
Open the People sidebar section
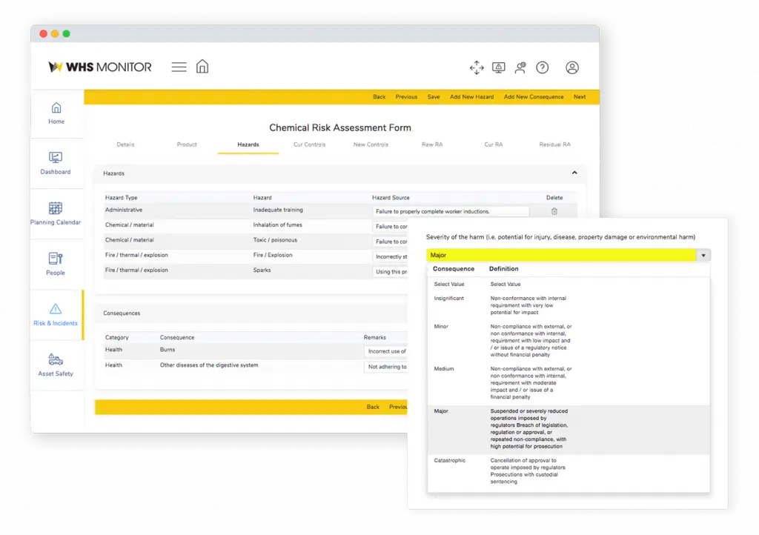click(x=56, y=264)
